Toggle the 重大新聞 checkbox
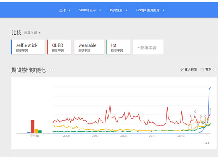This screenshot has height=157, width=218. (x=182, y=69)
